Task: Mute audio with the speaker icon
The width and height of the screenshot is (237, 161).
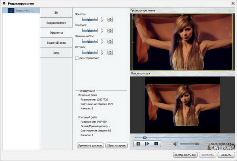Action: (x=176, y=144)
